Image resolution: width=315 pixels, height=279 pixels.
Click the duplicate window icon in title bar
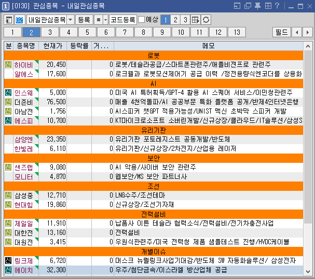(248, 6)
